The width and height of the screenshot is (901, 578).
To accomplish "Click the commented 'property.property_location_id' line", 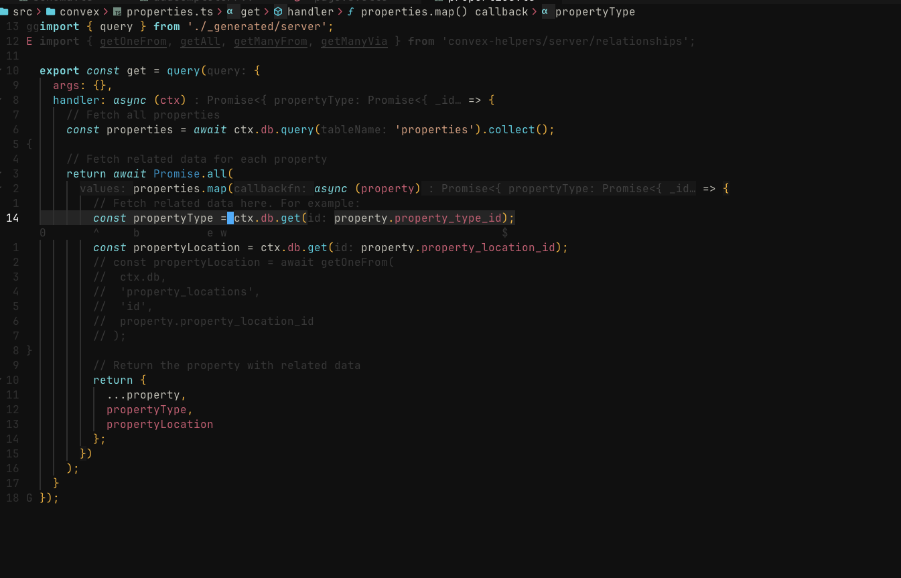I will (204, 321).
